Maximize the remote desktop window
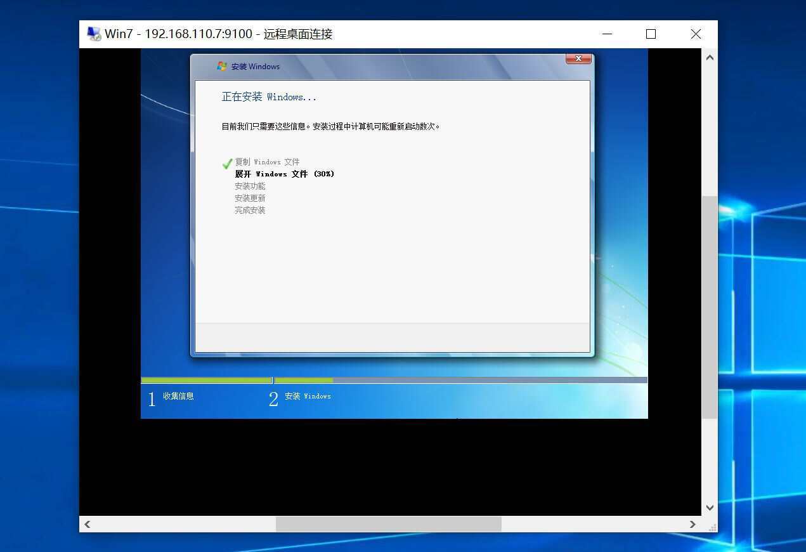The height and width of the screenshot is (552, 806). click(x=651, y=34)
